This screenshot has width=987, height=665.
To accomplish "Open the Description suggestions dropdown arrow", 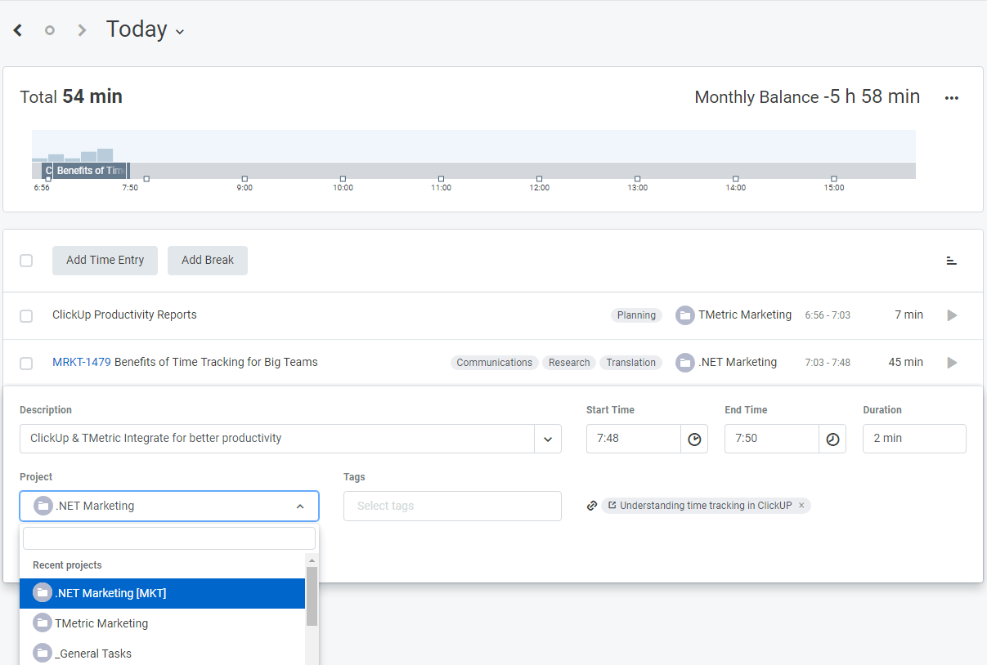I will coord(548,439).
